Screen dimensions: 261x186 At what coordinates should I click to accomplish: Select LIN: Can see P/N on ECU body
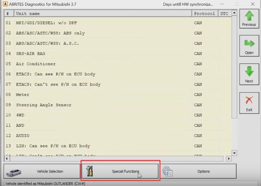(x=118, y=146)
